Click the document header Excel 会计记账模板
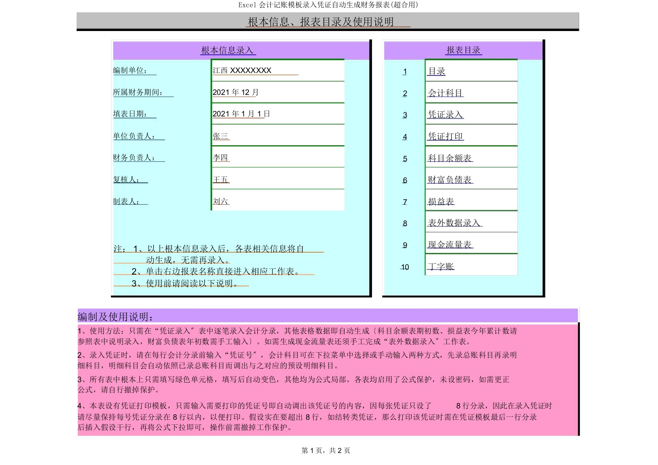 coord(328,5)
